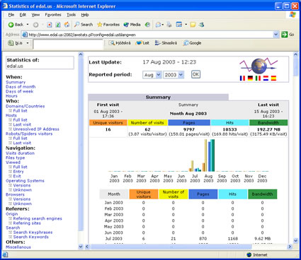The width and height of the screenshot is (301, 260).
Task: Select the French flag language icon
Action: pyautogui.click(x=242, y=78)
